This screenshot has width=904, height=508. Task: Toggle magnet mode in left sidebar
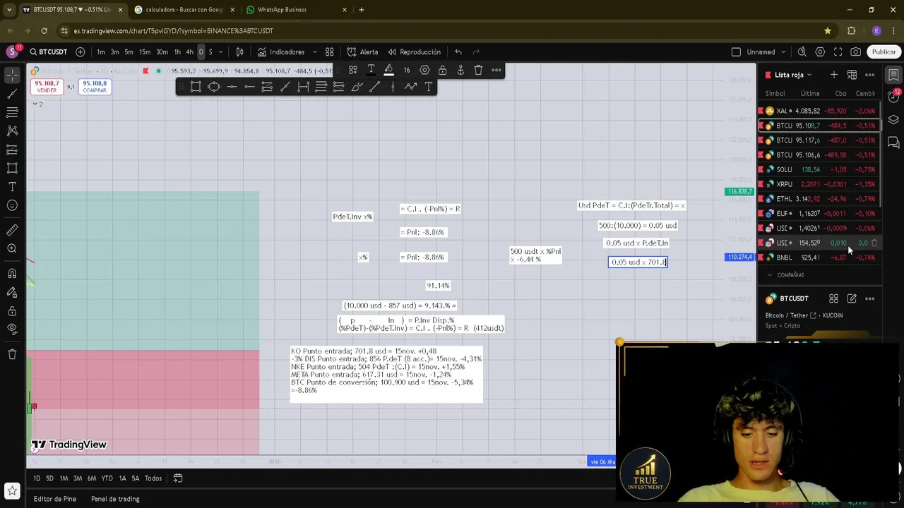(x=12, y=273)
